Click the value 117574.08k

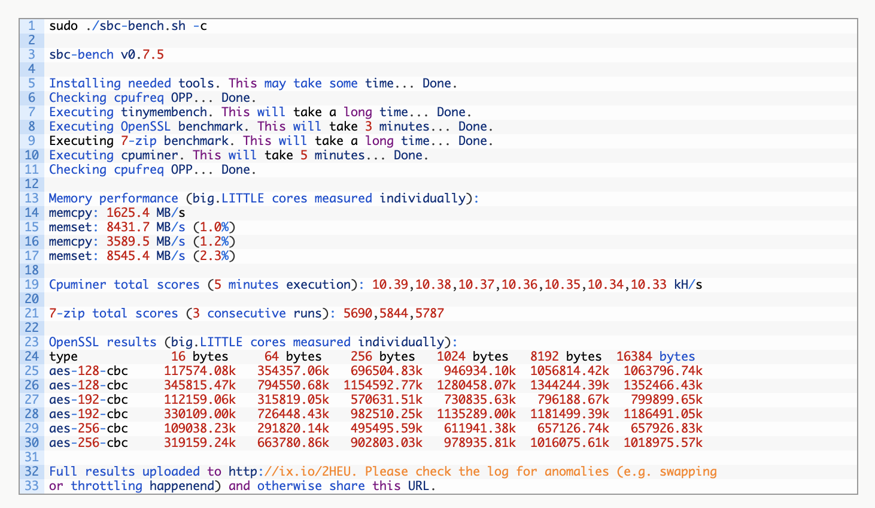tap(200, 371)
